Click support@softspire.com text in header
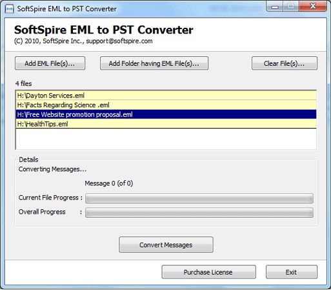Screen dimensions: 331x290 click(x=119, y=41)
